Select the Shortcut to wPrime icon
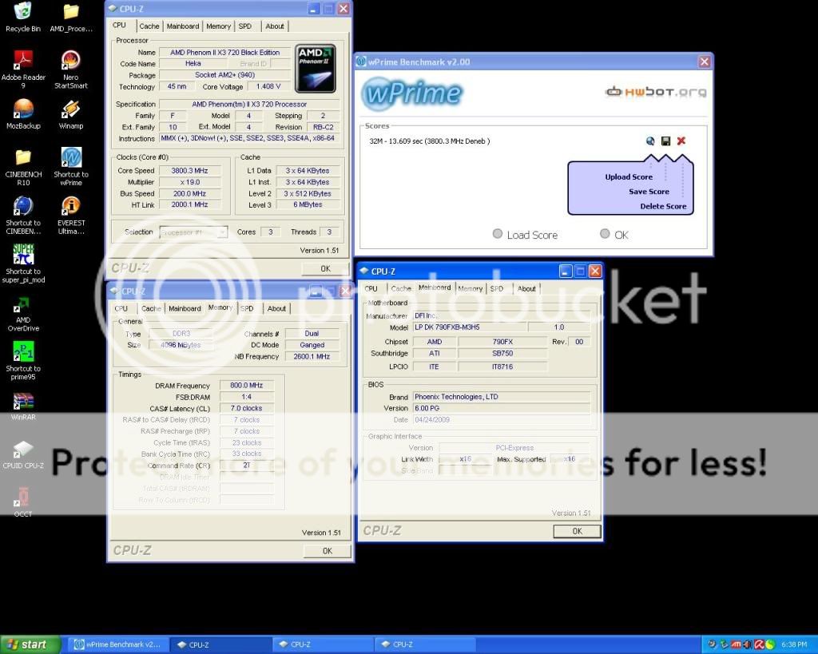 pyautogui.click(x=71, y=167)
